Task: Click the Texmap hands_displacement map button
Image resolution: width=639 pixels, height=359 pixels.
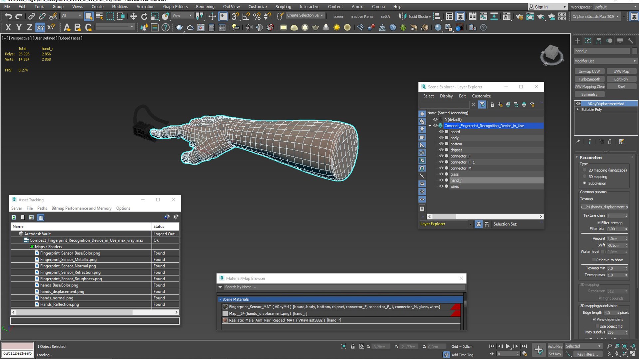Action: pyautogui.click(x=604, y=207)
